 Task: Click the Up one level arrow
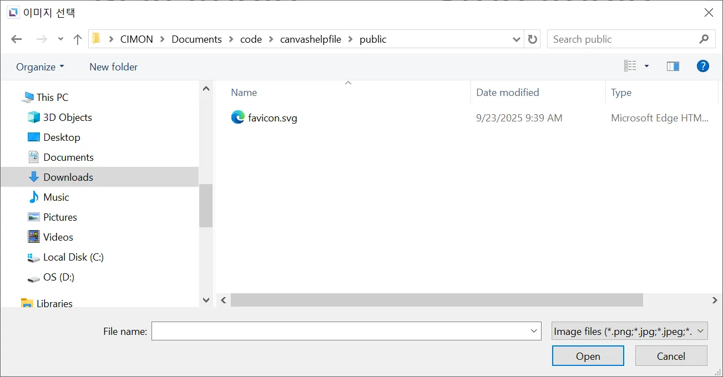tap(78, 39)
